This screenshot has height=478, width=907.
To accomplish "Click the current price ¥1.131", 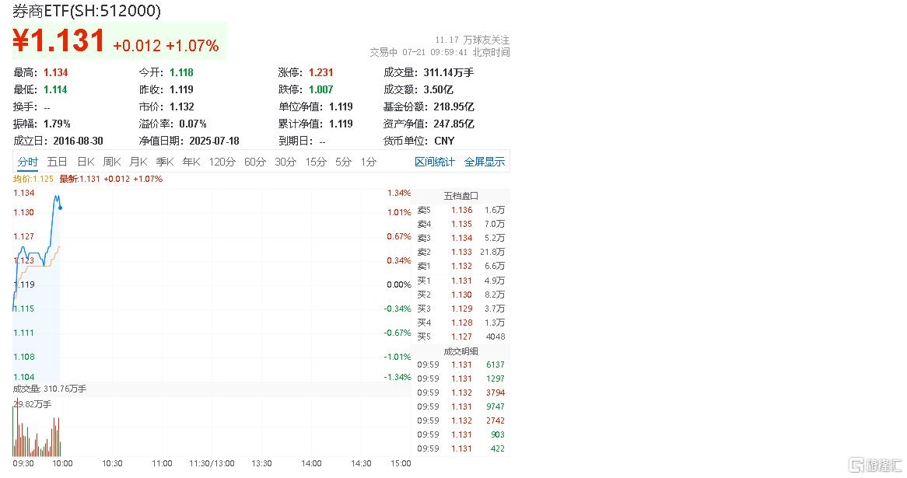I will [x=58, y=41].
